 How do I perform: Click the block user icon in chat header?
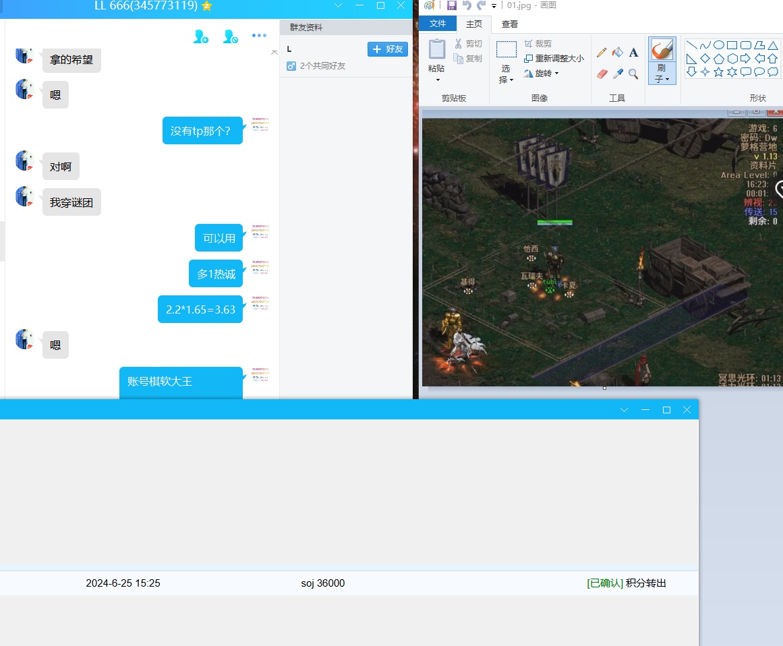(x=230, y=36)
